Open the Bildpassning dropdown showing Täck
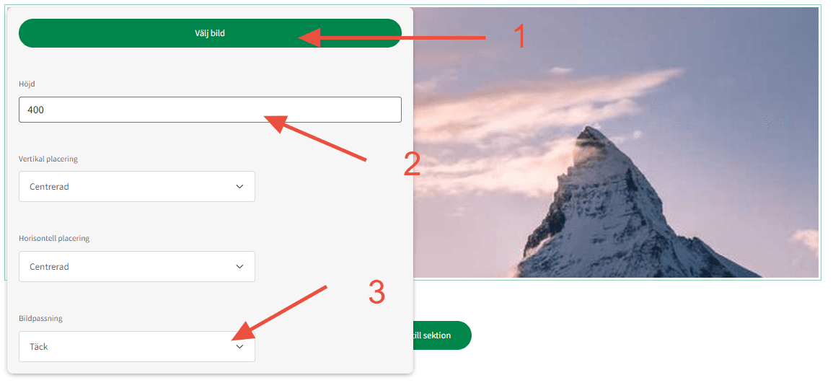 click(x=136, y=346)
